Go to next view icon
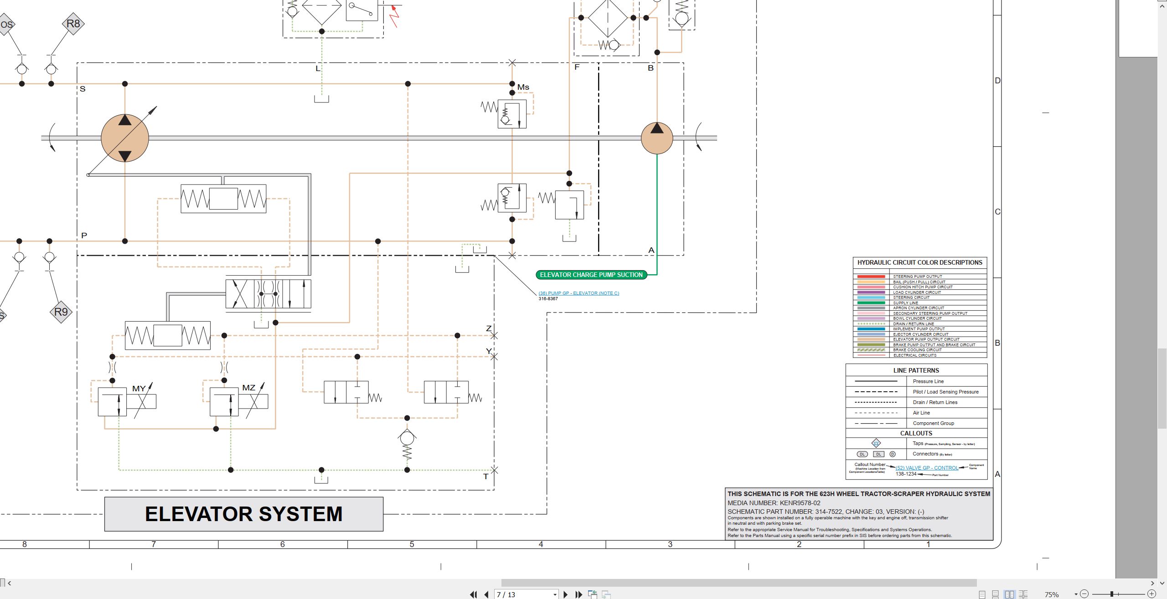 pos(606,594)
